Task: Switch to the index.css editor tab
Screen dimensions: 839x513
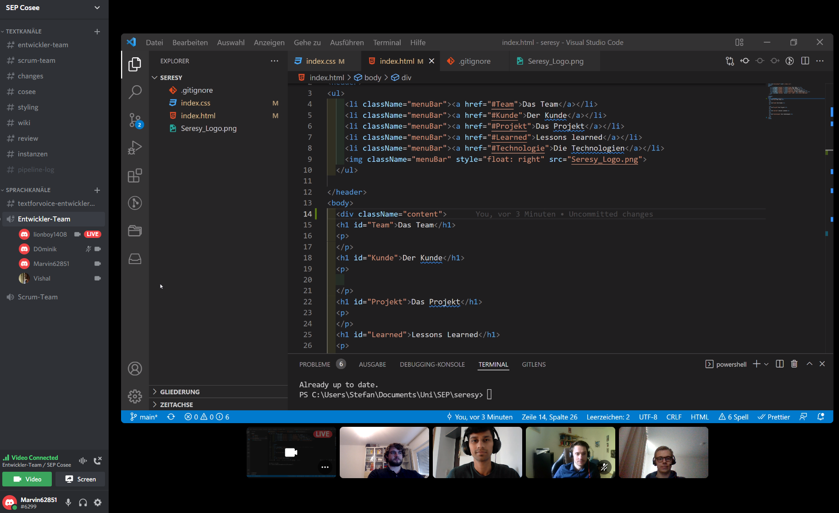Action: click(x=320, y=61)
